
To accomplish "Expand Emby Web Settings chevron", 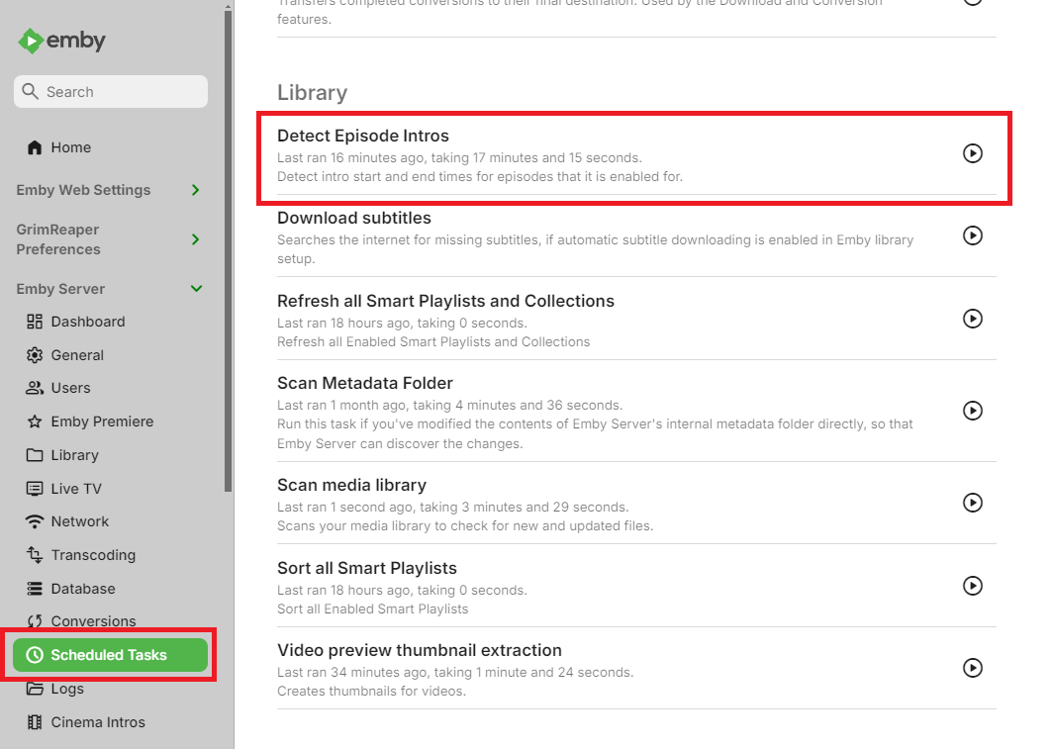I will (195, 190).
